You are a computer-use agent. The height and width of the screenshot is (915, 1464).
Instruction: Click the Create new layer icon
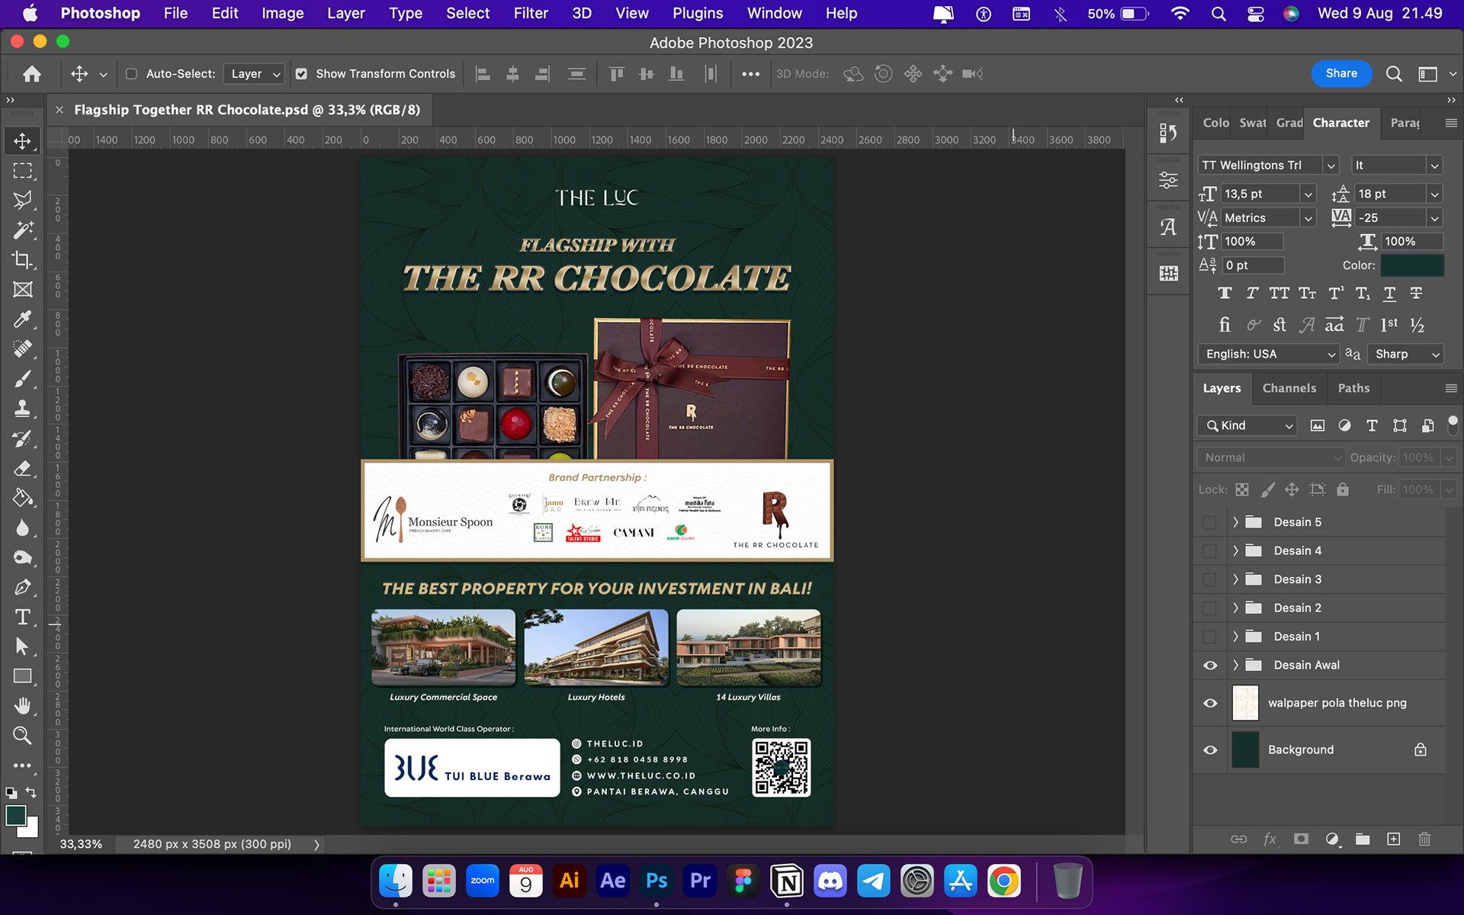coord(1393,839)
